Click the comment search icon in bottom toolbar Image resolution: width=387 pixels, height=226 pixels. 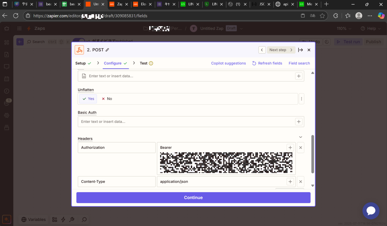pos(84,220)
